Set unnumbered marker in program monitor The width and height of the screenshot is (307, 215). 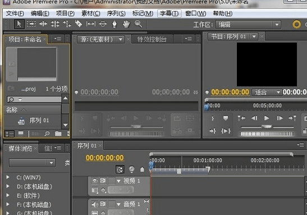click(226, 118)
